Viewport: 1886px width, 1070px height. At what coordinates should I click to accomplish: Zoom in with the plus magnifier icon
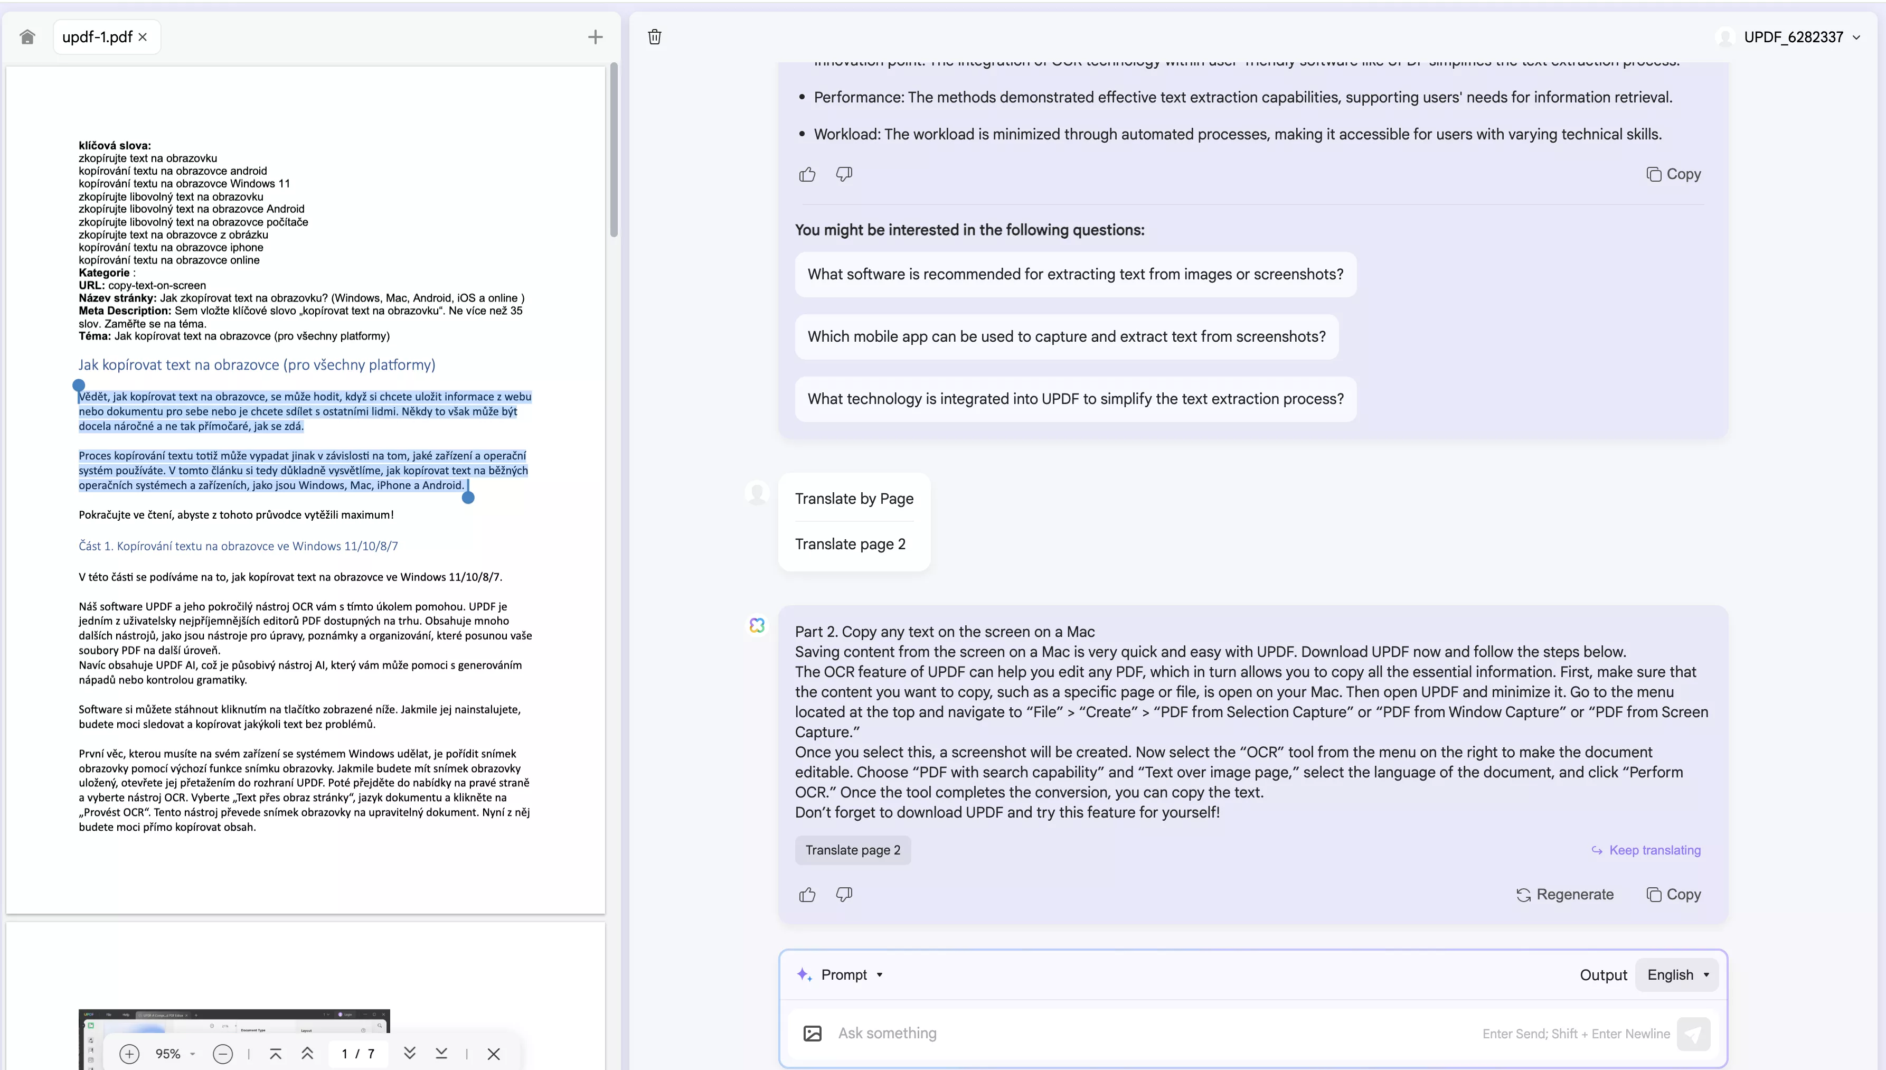point(130,1053)
